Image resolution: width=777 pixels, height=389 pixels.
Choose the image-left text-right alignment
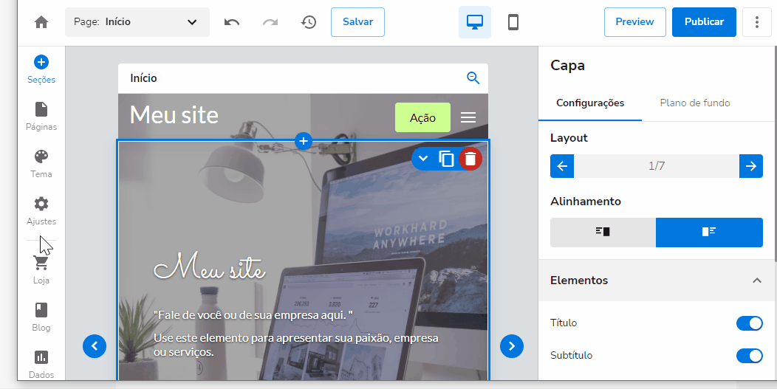point(709,232)
